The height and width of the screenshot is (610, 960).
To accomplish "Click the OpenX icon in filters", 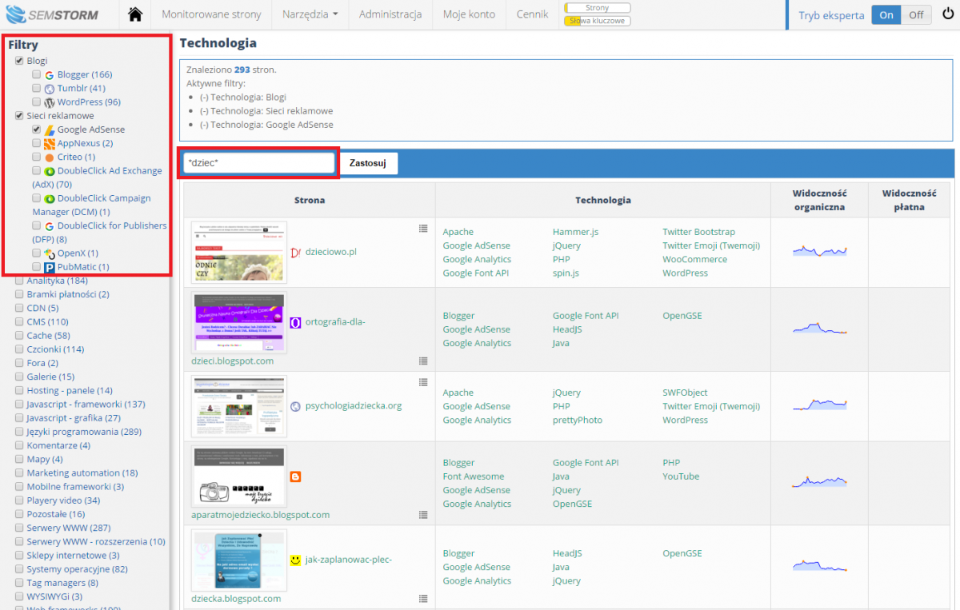I will (50, 253).
